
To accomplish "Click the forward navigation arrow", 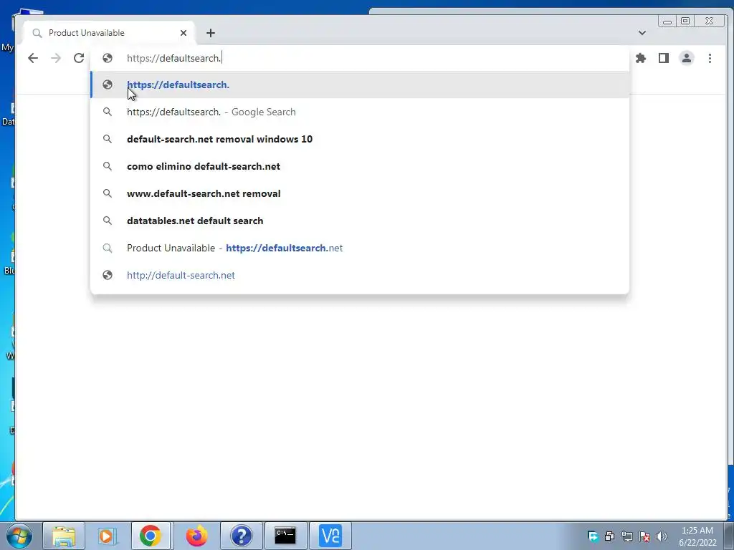I will click(x=56, y=58).
